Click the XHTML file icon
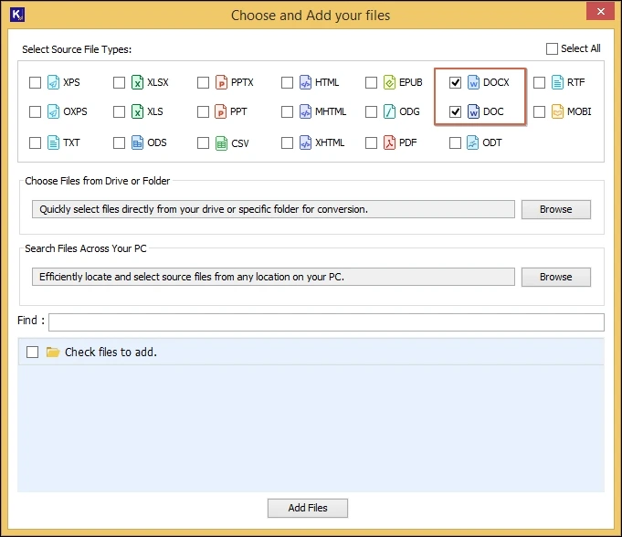 [305, 142]
